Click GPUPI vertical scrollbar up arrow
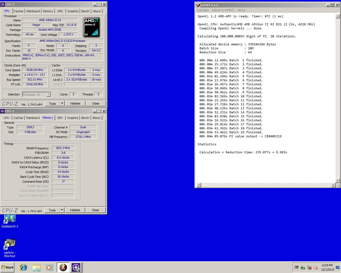 click(338, 16)
